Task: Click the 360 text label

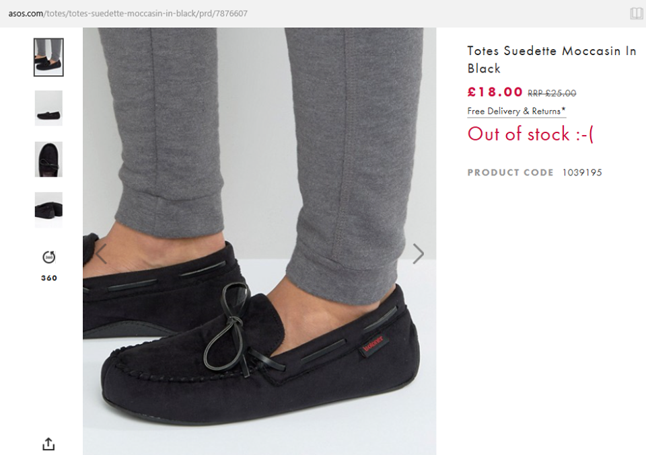Action: [48, 278]
